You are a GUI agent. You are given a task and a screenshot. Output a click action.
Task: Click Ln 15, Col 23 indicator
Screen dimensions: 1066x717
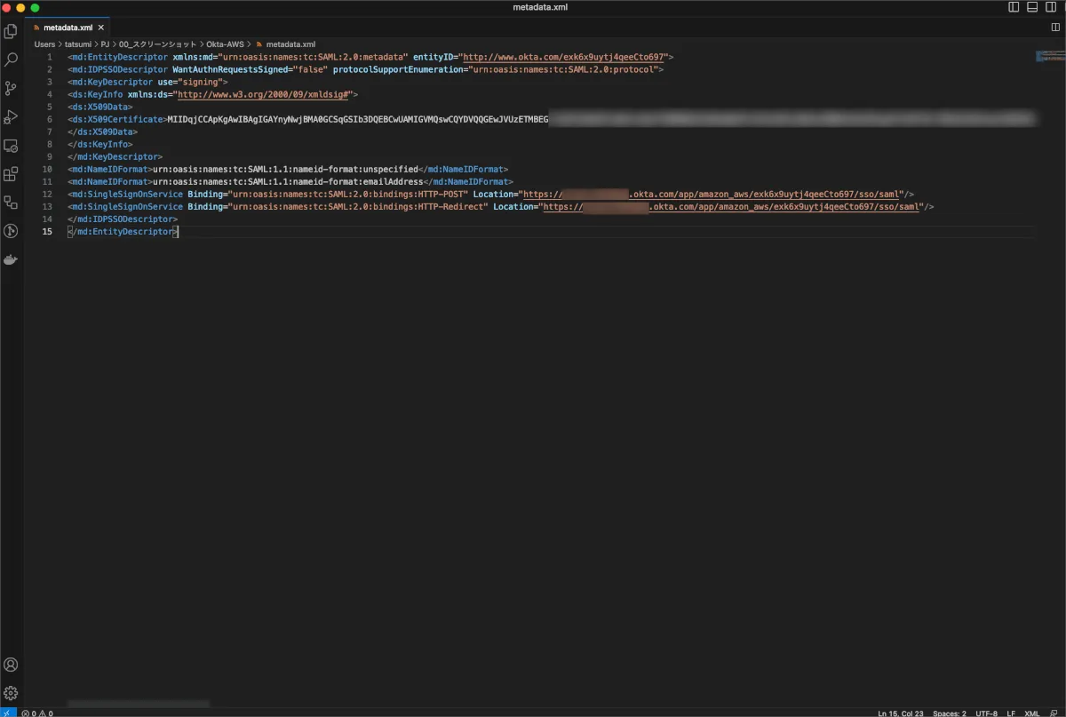click(900, 713)
